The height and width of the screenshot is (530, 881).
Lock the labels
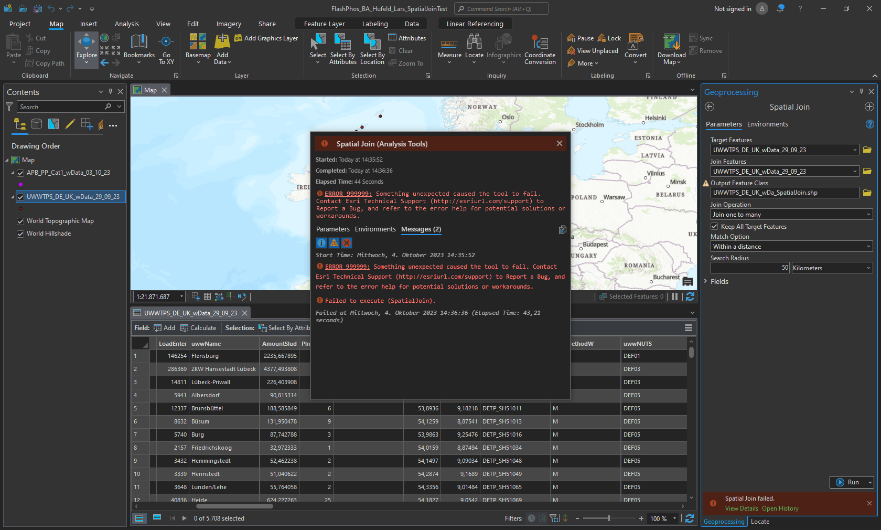coord(609,38)
